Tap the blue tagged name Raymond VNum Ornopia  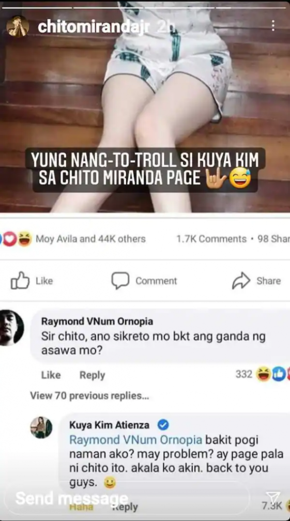click(135, 440)
